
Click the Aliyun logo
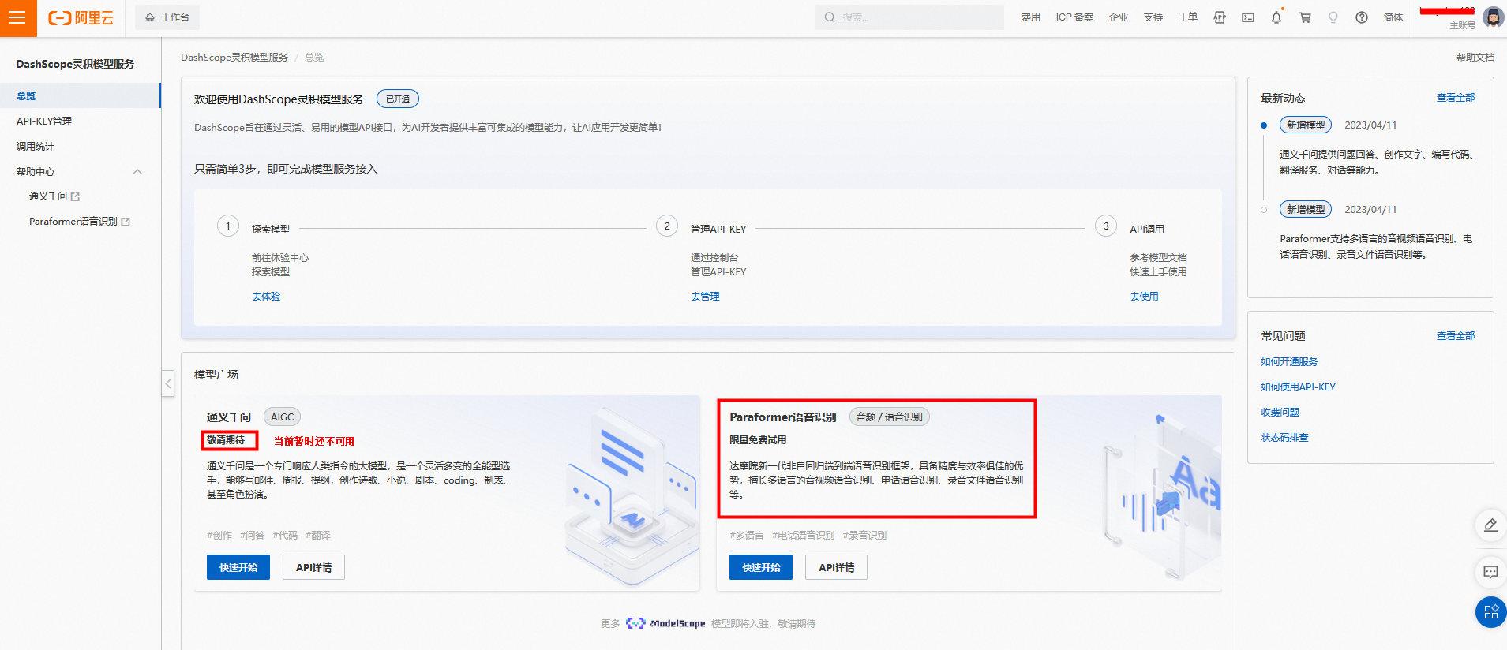[x=81, y=17]
